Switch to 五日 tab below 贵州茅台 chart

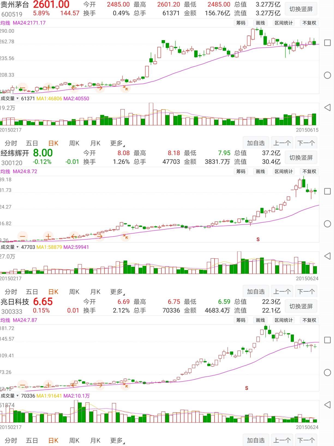[x=32, y=143]
